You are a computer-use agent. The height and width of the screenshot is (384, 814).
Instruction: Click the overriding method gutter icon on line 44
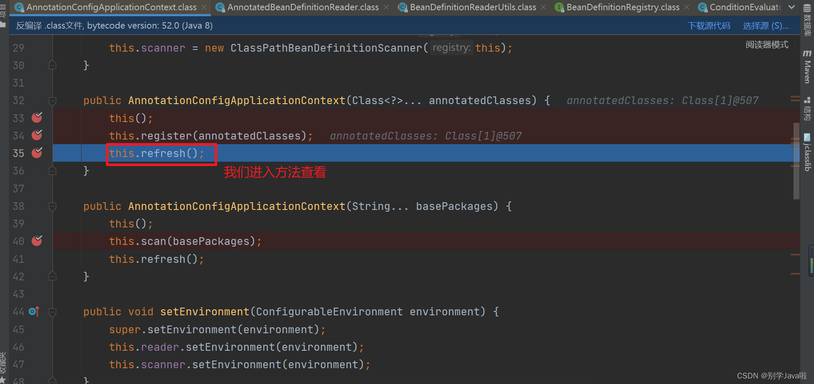click(x=34, y=311)
